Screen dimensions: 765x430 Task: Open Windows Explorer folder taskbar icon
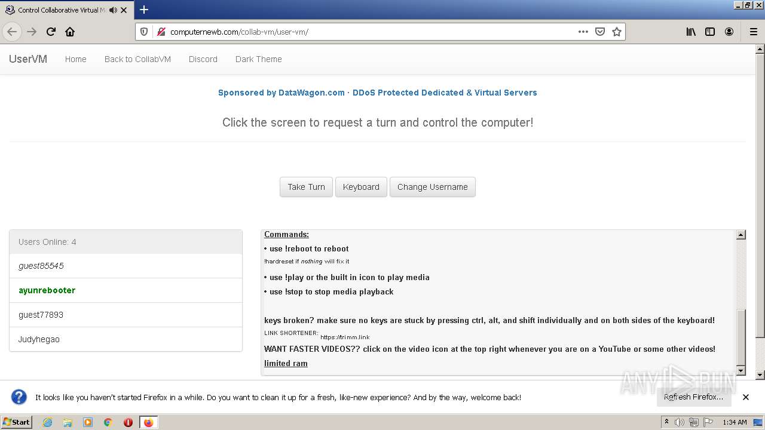click(x=68, y=422)
